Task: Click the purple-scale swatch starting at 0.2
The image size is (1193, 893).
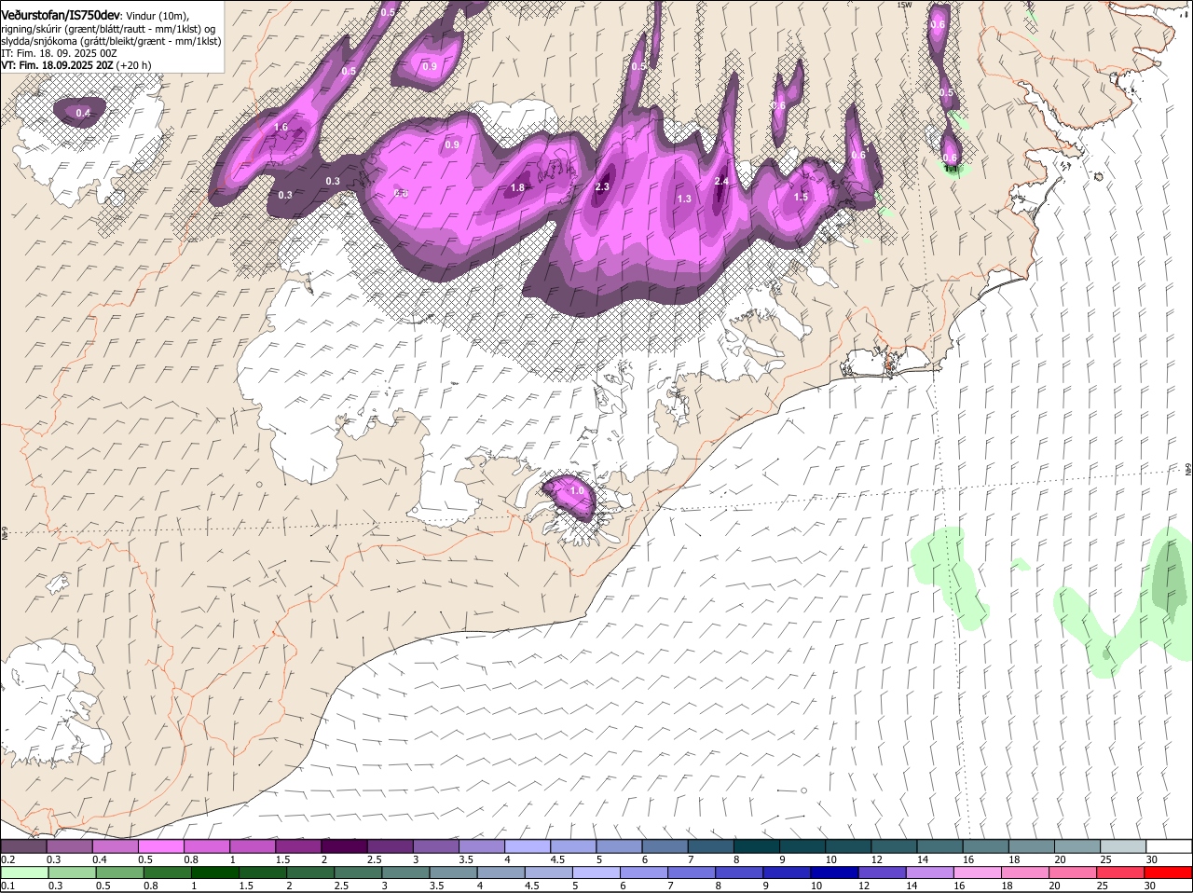Action: 23,846
